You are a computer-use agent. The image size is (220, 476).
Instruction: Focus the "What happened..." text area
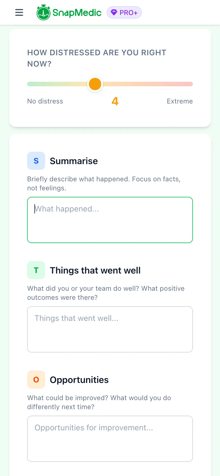(110, 220)
